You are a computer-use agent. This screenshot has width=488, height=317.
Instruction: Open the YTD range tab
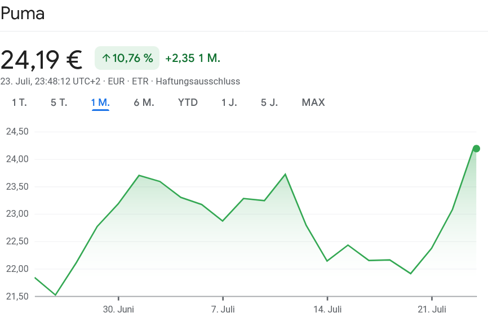188,102
